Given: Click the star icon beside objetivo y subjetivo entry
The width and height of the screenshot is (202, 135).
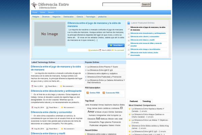Looking at the screenshot, I should tap(86, 74).
